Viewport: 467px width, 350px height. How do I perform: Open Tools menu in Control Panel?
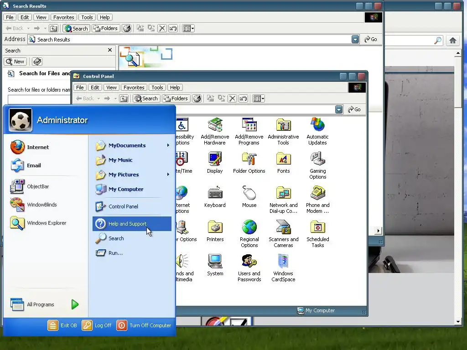(x=157, y=87)
